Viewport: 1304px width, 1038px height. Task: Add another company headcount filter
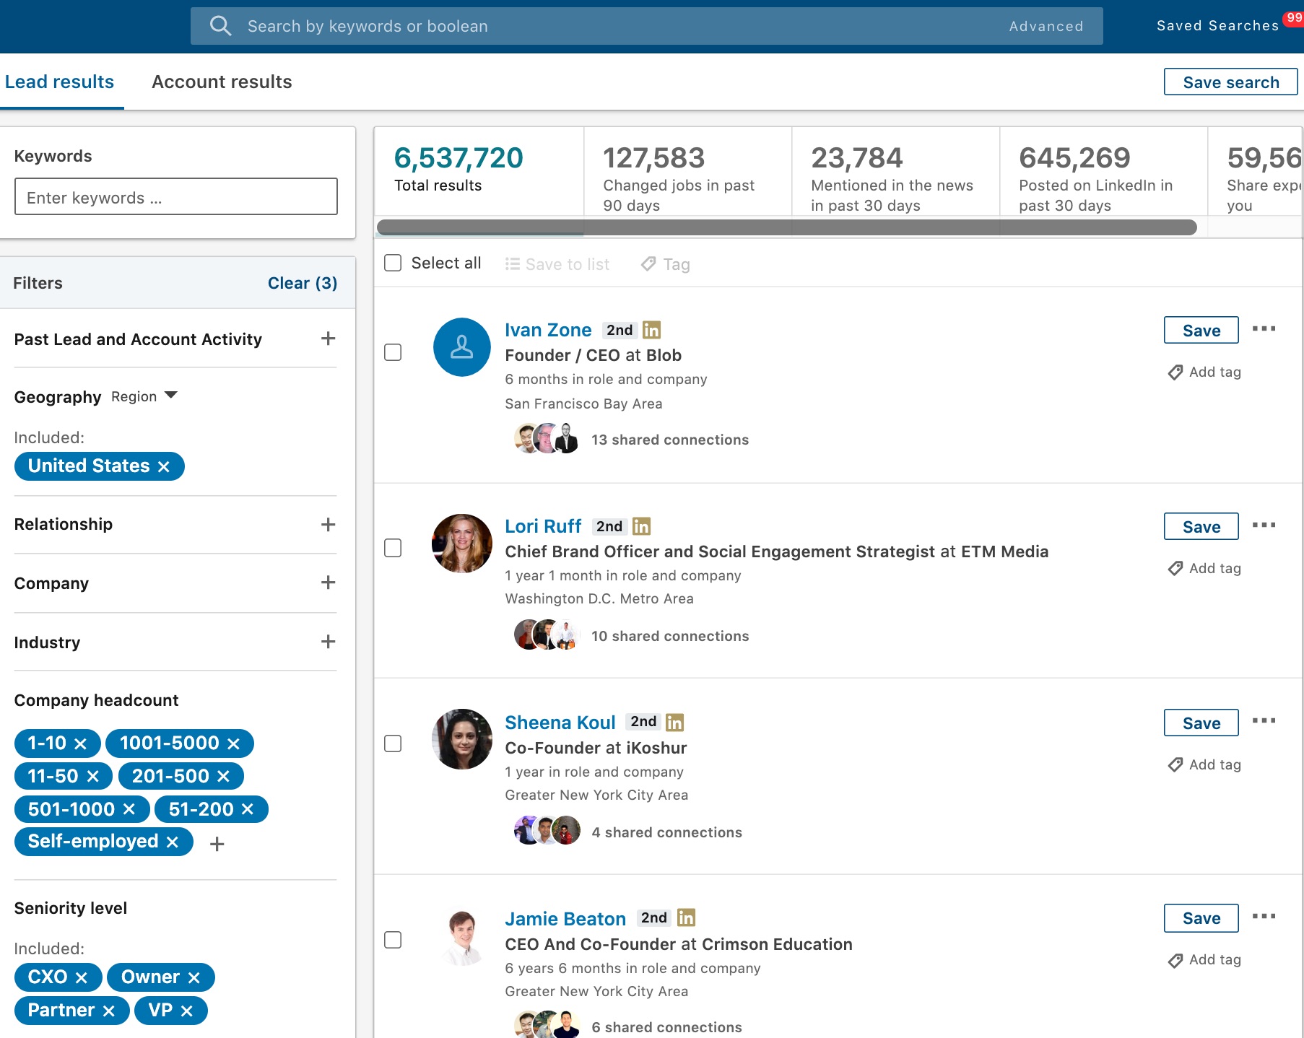pos(217,844)
